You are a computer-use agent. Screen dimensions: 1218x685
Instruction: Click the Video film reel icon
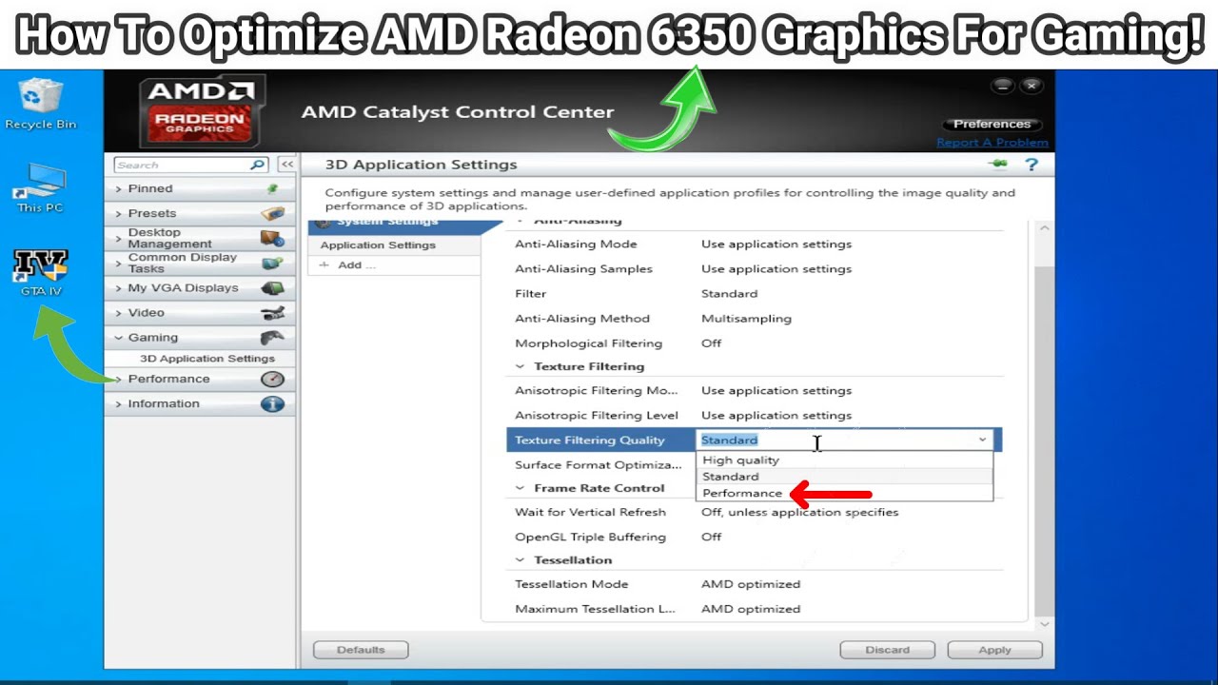(272, 312)
